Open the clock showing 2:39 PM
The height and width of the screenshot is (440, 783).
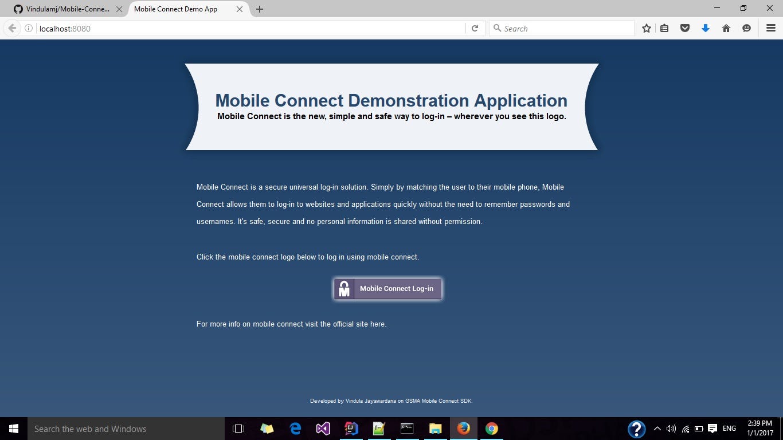coord(760,429)
